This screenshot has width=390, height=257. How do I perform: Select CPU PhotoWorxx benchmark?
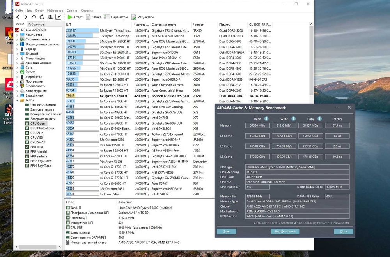[x=42, y=128]
